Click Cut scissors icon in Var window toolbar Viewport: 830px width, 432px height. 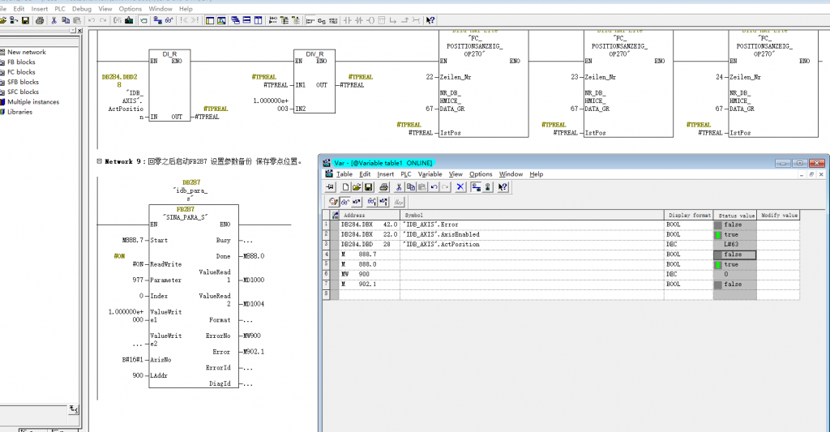point(399,187)
